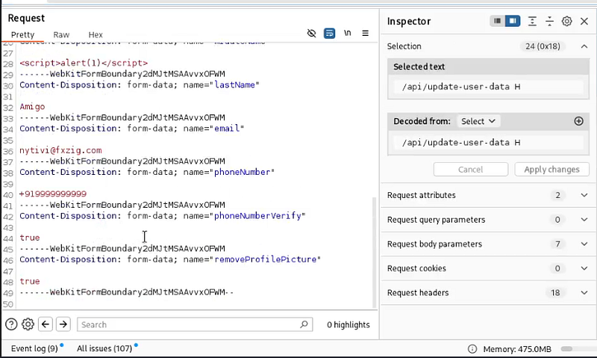
Task: Click the Inspector expand all sections icon
Action: pos(532,22)
